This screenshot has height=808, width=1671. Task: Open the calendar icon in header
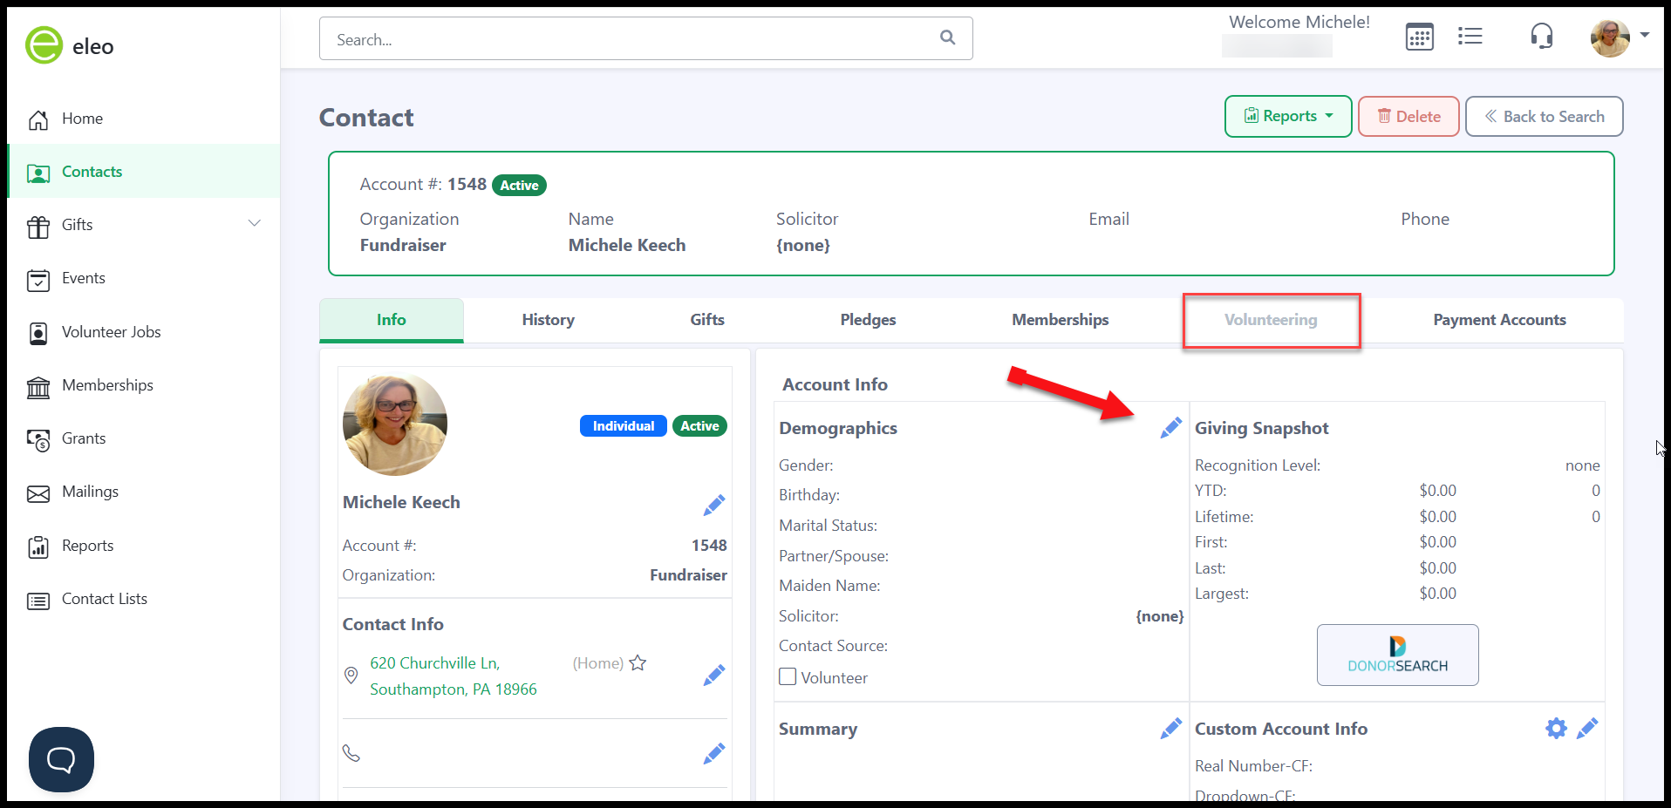click(1420, 37)
